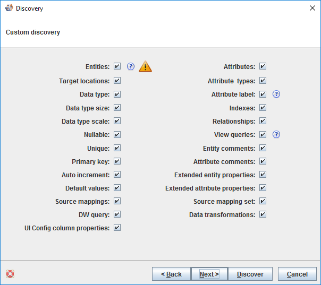Uncheck the Indexes checkbox
321x285 pixels.
click(x=263, y=108)
